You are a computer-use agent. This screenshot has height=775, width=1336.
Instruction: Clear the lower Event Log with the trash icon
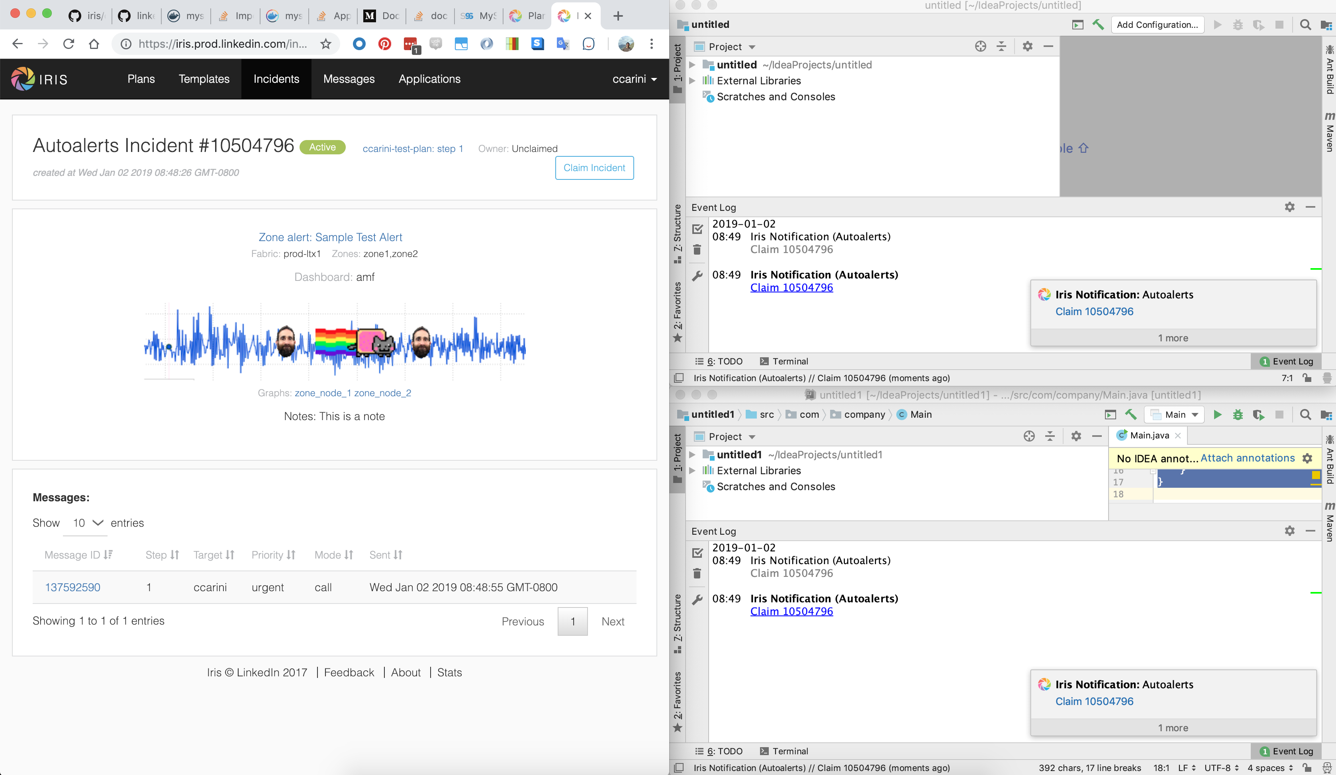pyautogui.click(x=697, y=573)
